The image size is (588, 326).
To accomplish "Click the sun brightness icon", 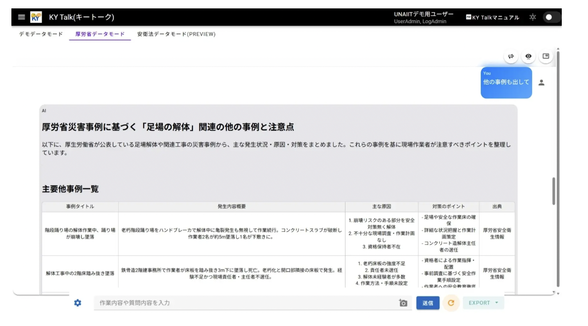I will 533,17.
